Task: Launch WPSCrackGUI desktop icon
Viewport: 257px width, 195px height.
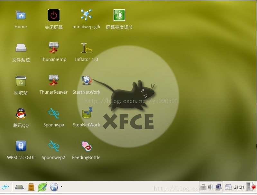Action: [21, 146]
